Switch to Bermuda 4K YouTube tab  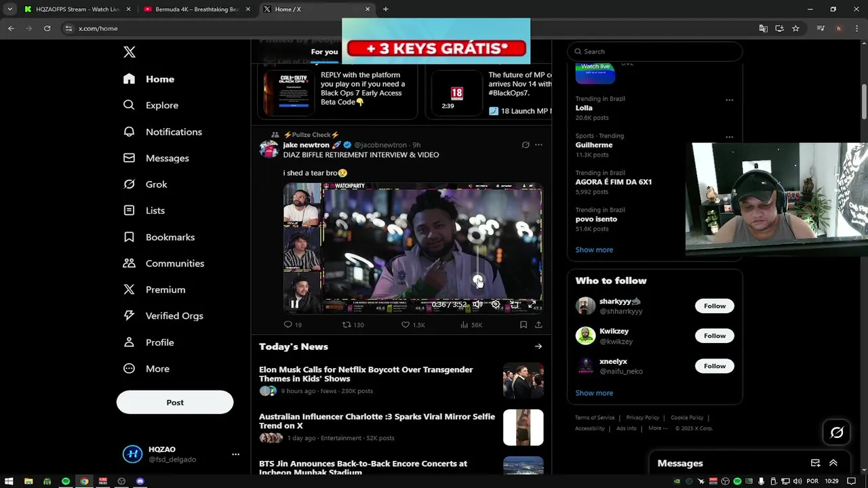pos(197,9)
